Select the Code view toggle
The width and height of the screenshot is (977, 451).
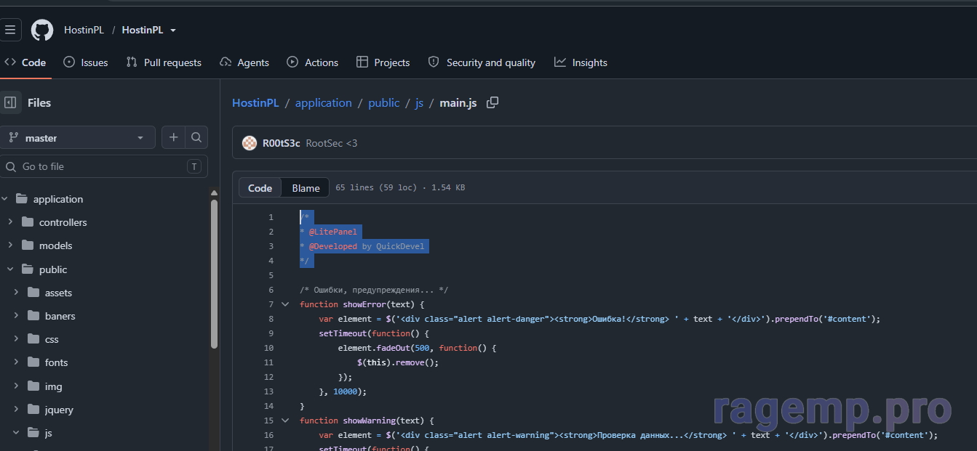coord(260,188)
